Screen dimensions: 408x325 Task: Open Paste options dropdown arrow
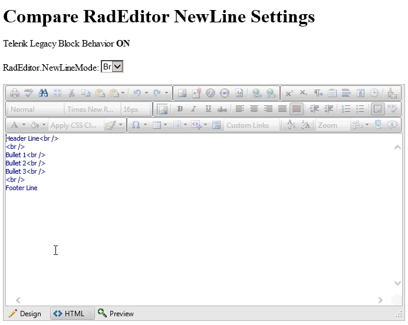(x=123, y=93)
